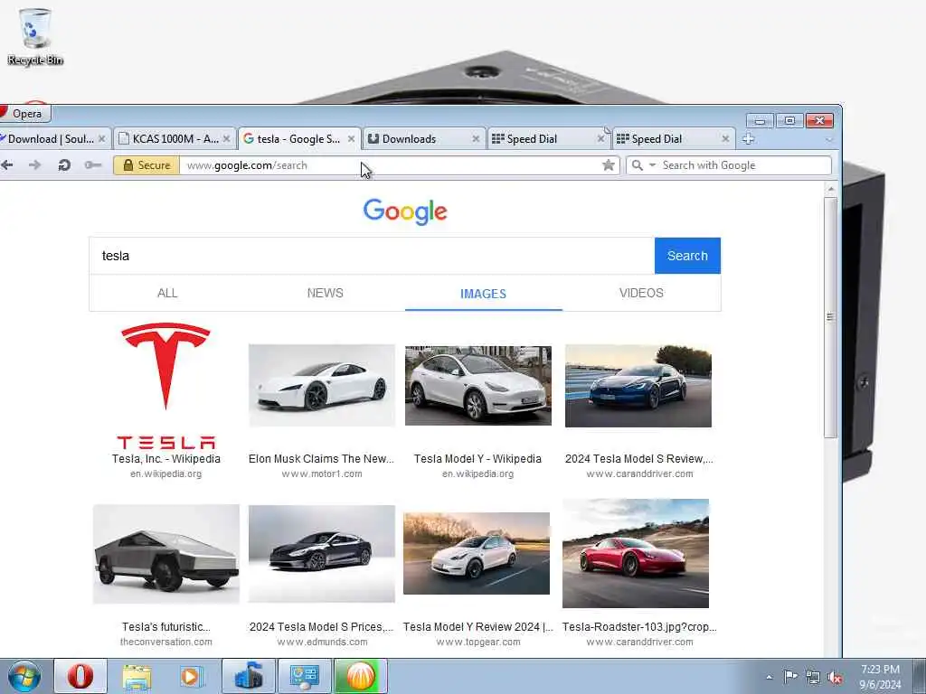Click the Secure padlock badge
This screenshot has height=694, width=926.
coord(146,165)
